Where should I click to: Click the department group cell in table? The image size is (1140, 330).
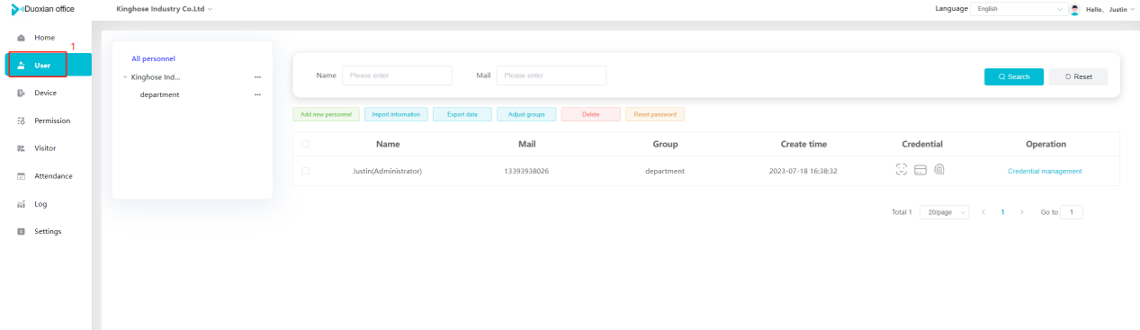[665, 171]
